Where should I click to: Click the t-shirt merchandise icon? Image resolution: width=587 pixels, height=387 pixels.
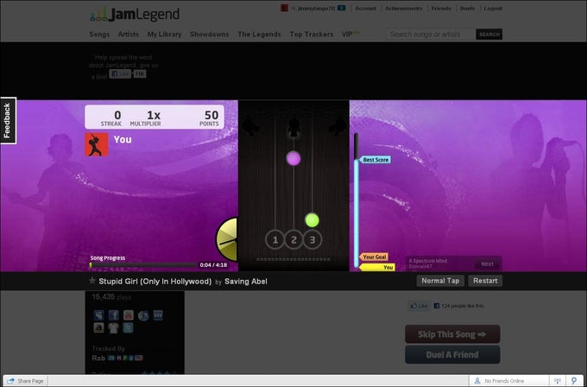coord(113,327)
